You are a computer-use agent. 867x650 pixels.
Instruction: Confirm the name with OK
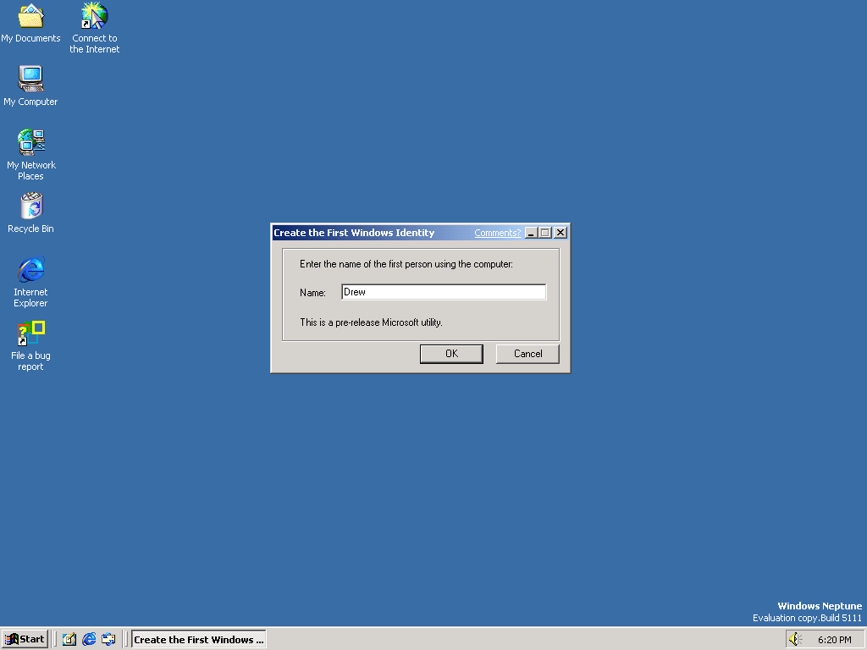[451, 354]
